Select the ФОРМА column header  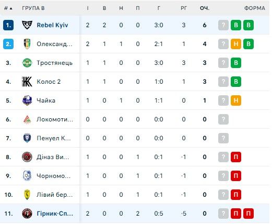tap(255, 8)
